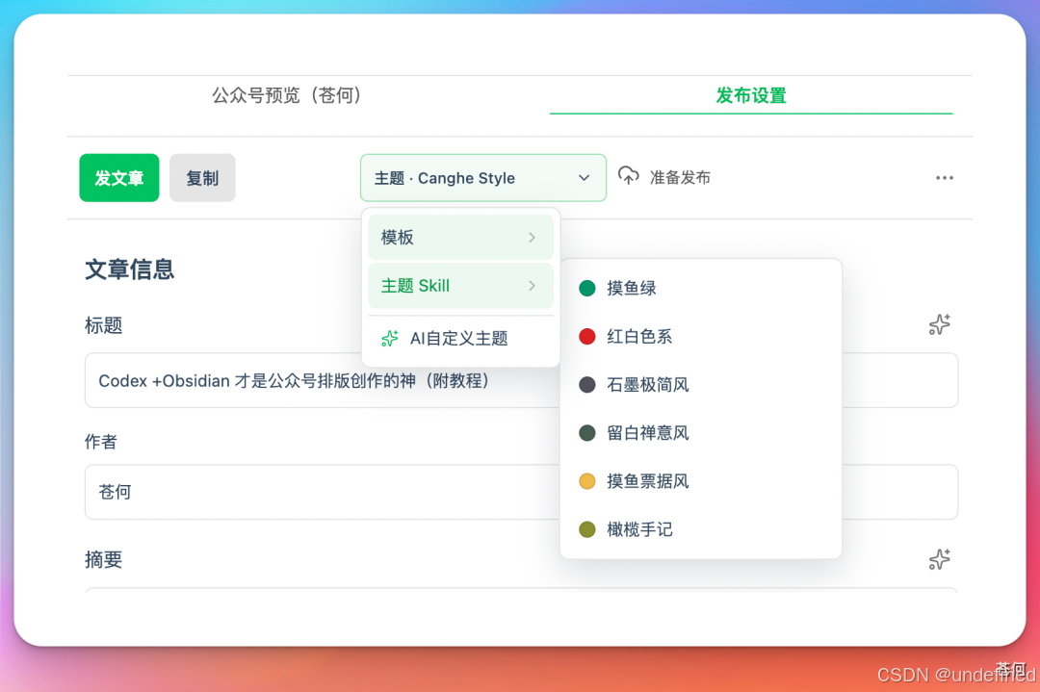Click the dark gray 石墨极简风 color dot

pyautogui.click(x=587, y=384)
